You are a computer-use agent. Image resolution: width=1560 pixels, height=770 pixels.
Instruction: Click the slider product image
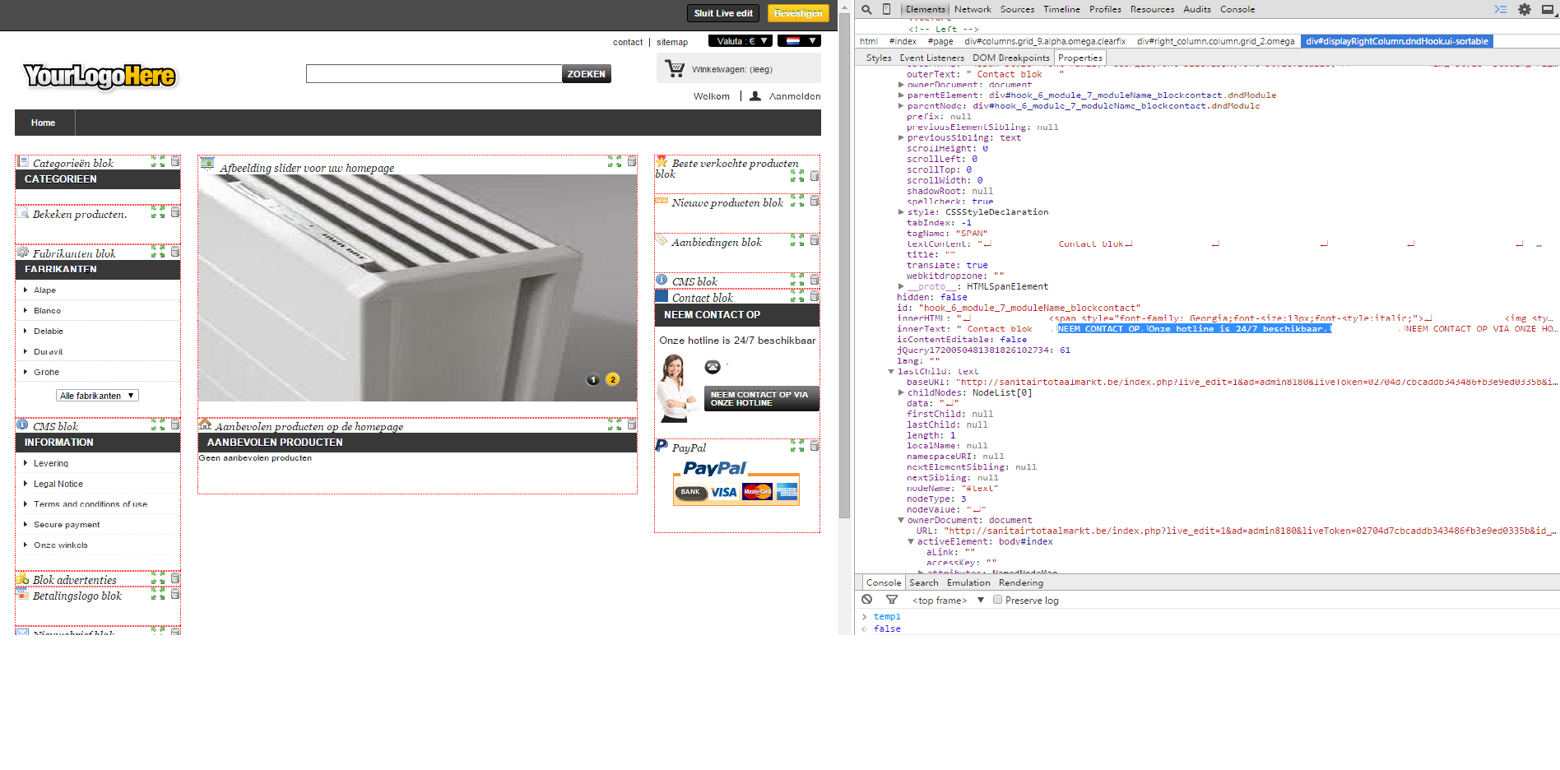pyautogui.click(x=417, y=288)
